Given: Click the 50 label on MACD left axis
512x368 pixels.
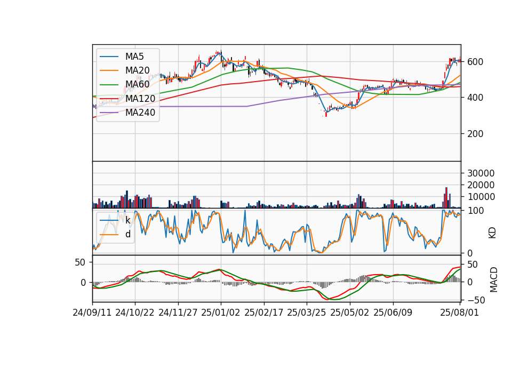Looking at the screenshot, I should [79, 262].
